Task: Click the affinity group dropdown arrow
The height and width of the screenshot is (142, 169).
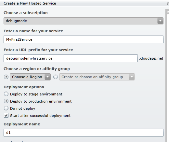Action: [132, 77]
